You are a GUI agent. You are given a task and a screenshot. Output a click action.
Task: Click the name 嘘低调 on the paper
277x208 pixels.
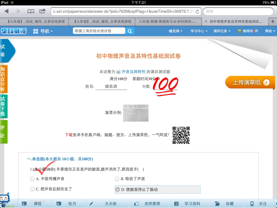111,86
